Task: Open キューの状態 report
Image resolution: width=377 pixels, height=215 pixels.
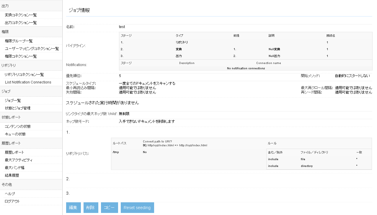Action: pyautogui.click(x=15, y=134)
